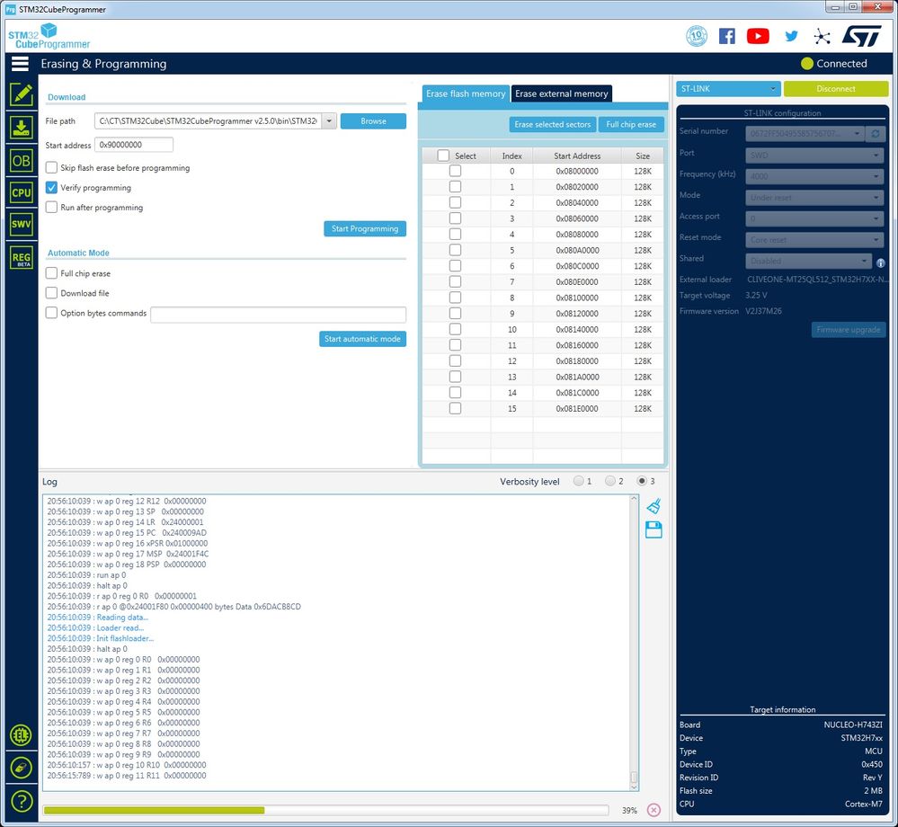
Task: Open the Option Bytes (OB) panel
Action: (22, 160)
